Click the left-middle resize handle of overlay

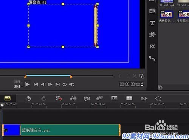(x=29, y=26)
